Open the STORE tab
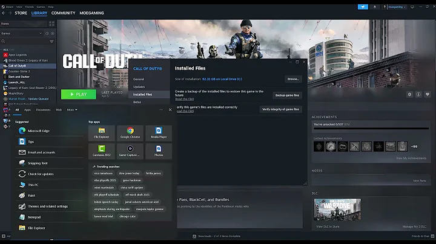436x244 pixels. pos(21,13)
